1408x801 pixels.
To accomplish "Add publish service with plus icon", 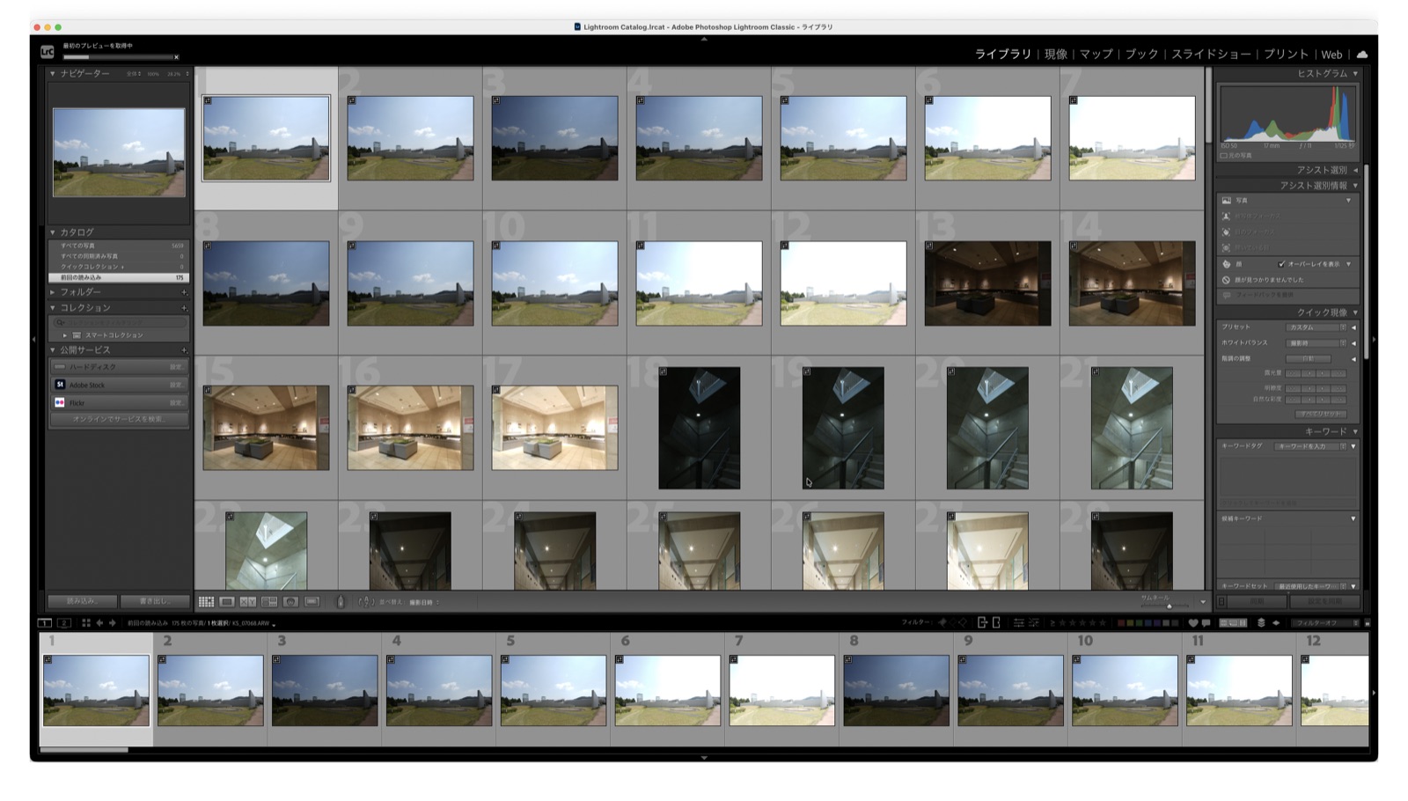I will pos(184,350).
